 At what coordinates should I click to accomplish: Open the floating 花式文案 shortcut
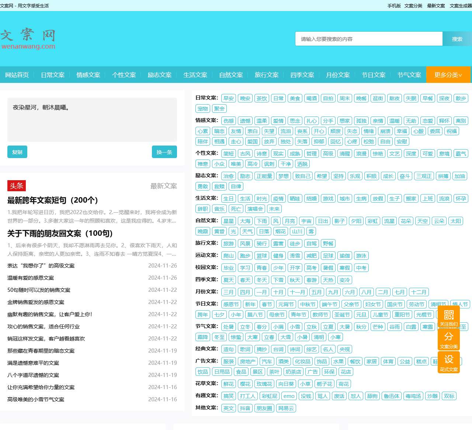[448, 362]
